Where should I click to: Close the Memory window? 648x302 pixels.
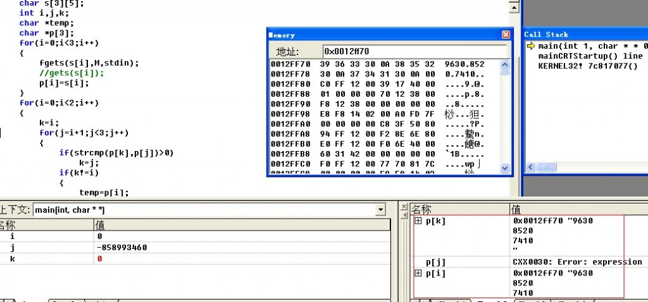[506, 35]
